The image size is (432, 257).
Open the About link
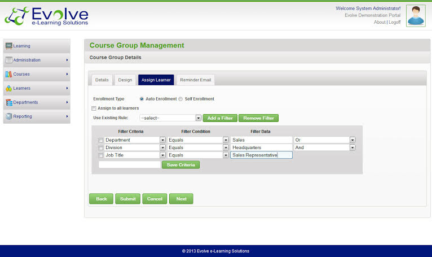(380, 22)
